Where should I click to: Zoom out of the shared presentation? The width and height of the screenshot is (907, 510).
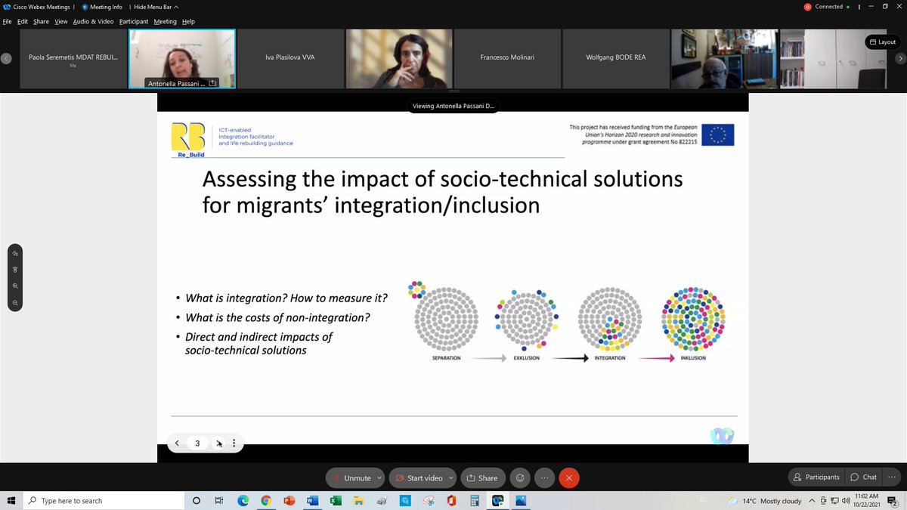pos(14,302)
